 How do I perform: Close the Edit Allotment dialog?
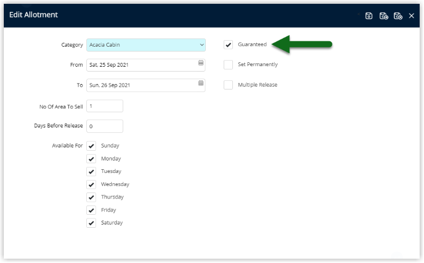coord(412,16)
